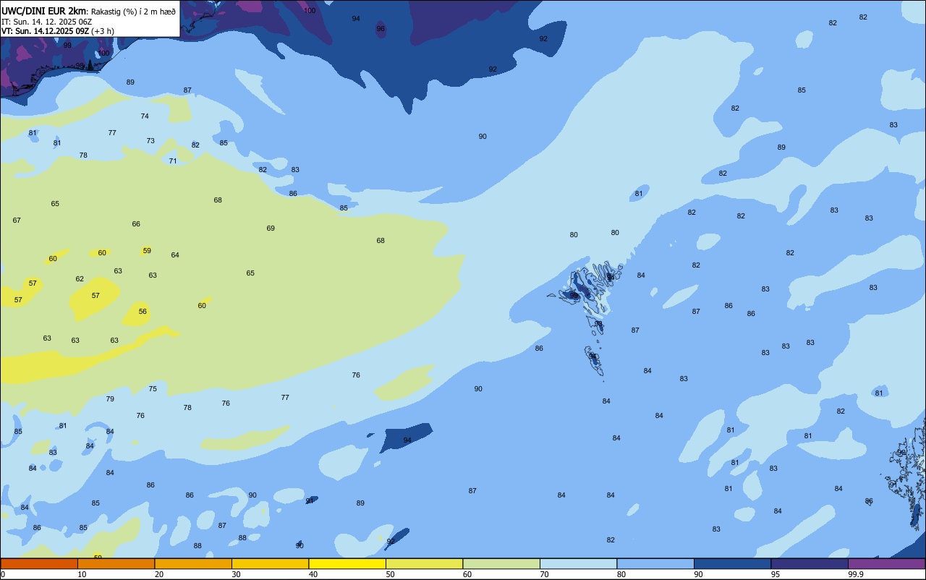The height and width of the screenshot is (580, 926).
Task: Click the medium blue 80–90 legend segment
Action: click(655, 563)
